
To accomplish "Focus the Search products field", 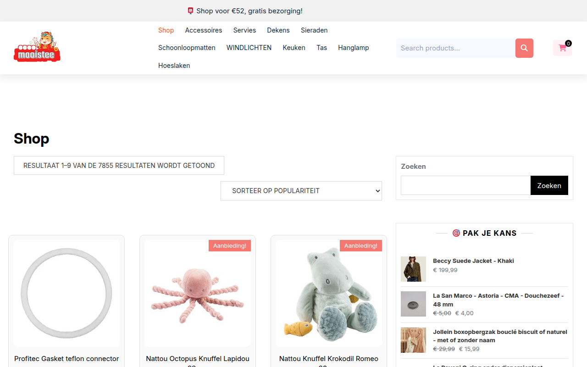I will coord(456,48).
